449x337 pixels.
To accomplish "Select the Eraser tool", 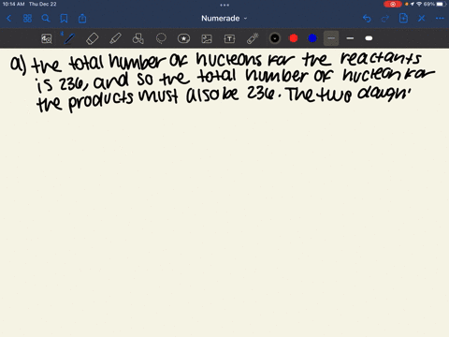I will [93, 38].
